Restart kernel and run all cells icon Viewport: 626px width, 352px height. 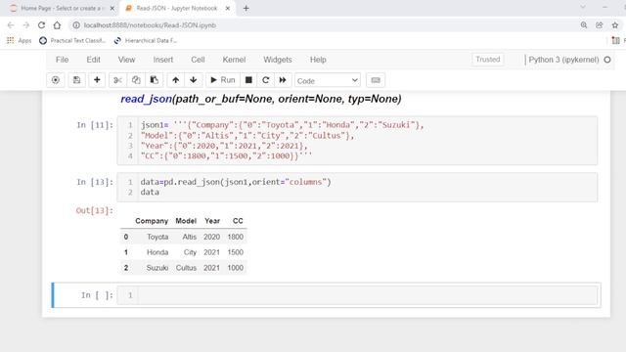tap(283, 80)
